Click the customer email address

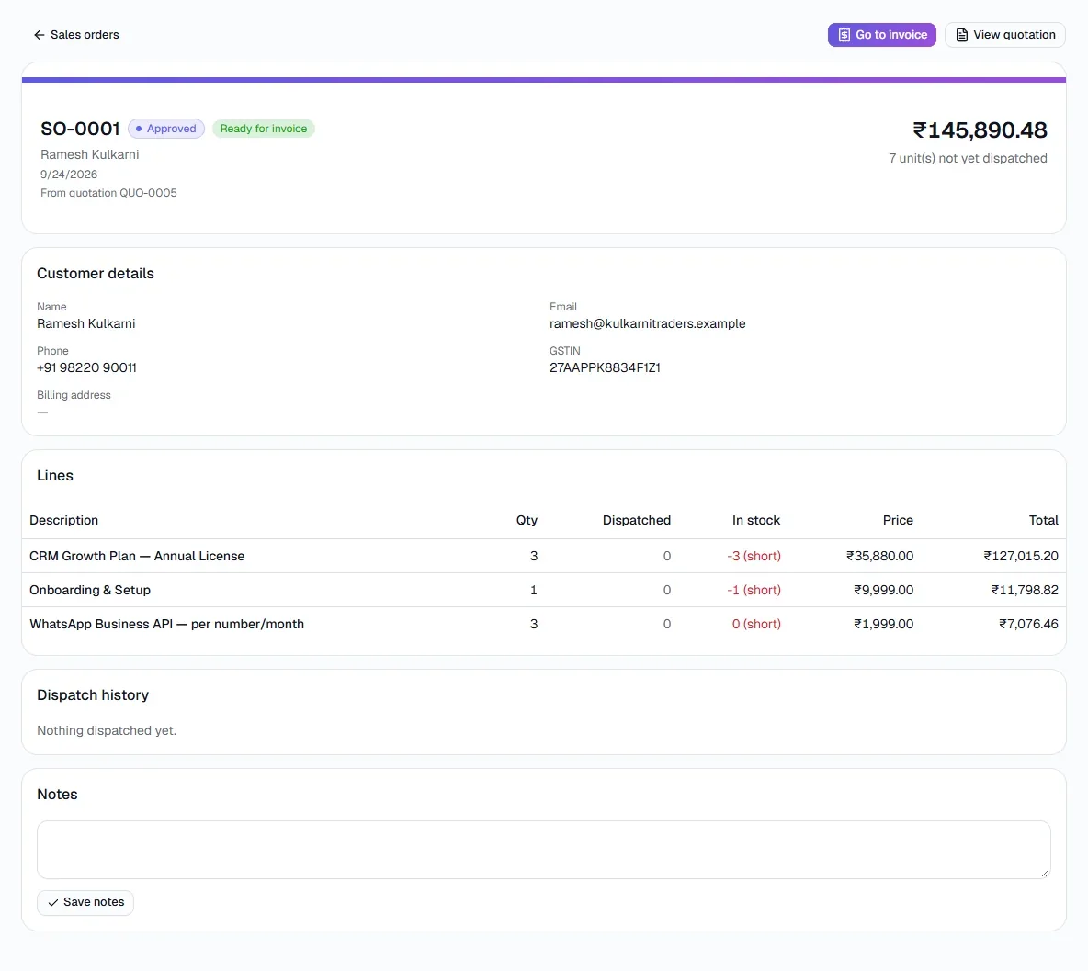[x=648, y=324]
